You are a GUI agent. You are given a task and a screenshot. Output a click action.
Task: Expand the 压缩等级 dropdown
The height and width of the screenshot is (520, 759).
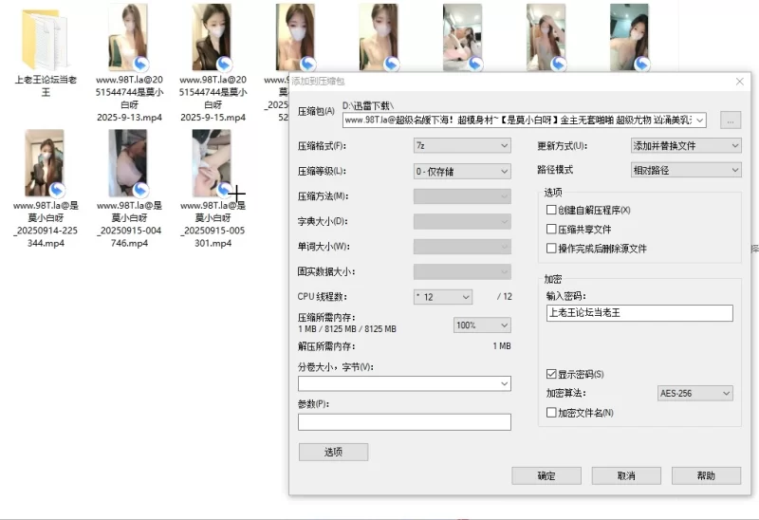pyautogui.click(x=462, y=171)
